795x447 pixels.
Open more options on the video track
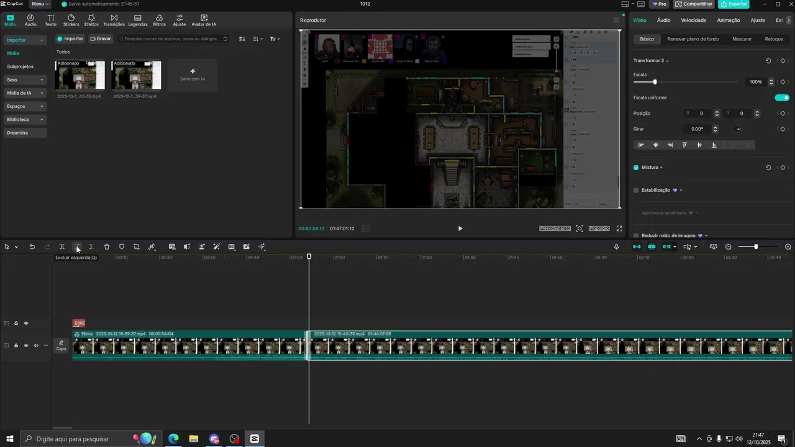coord(45,346)
